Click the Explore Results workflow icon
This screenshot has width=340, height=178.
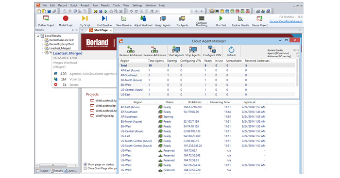coord(240,18)
